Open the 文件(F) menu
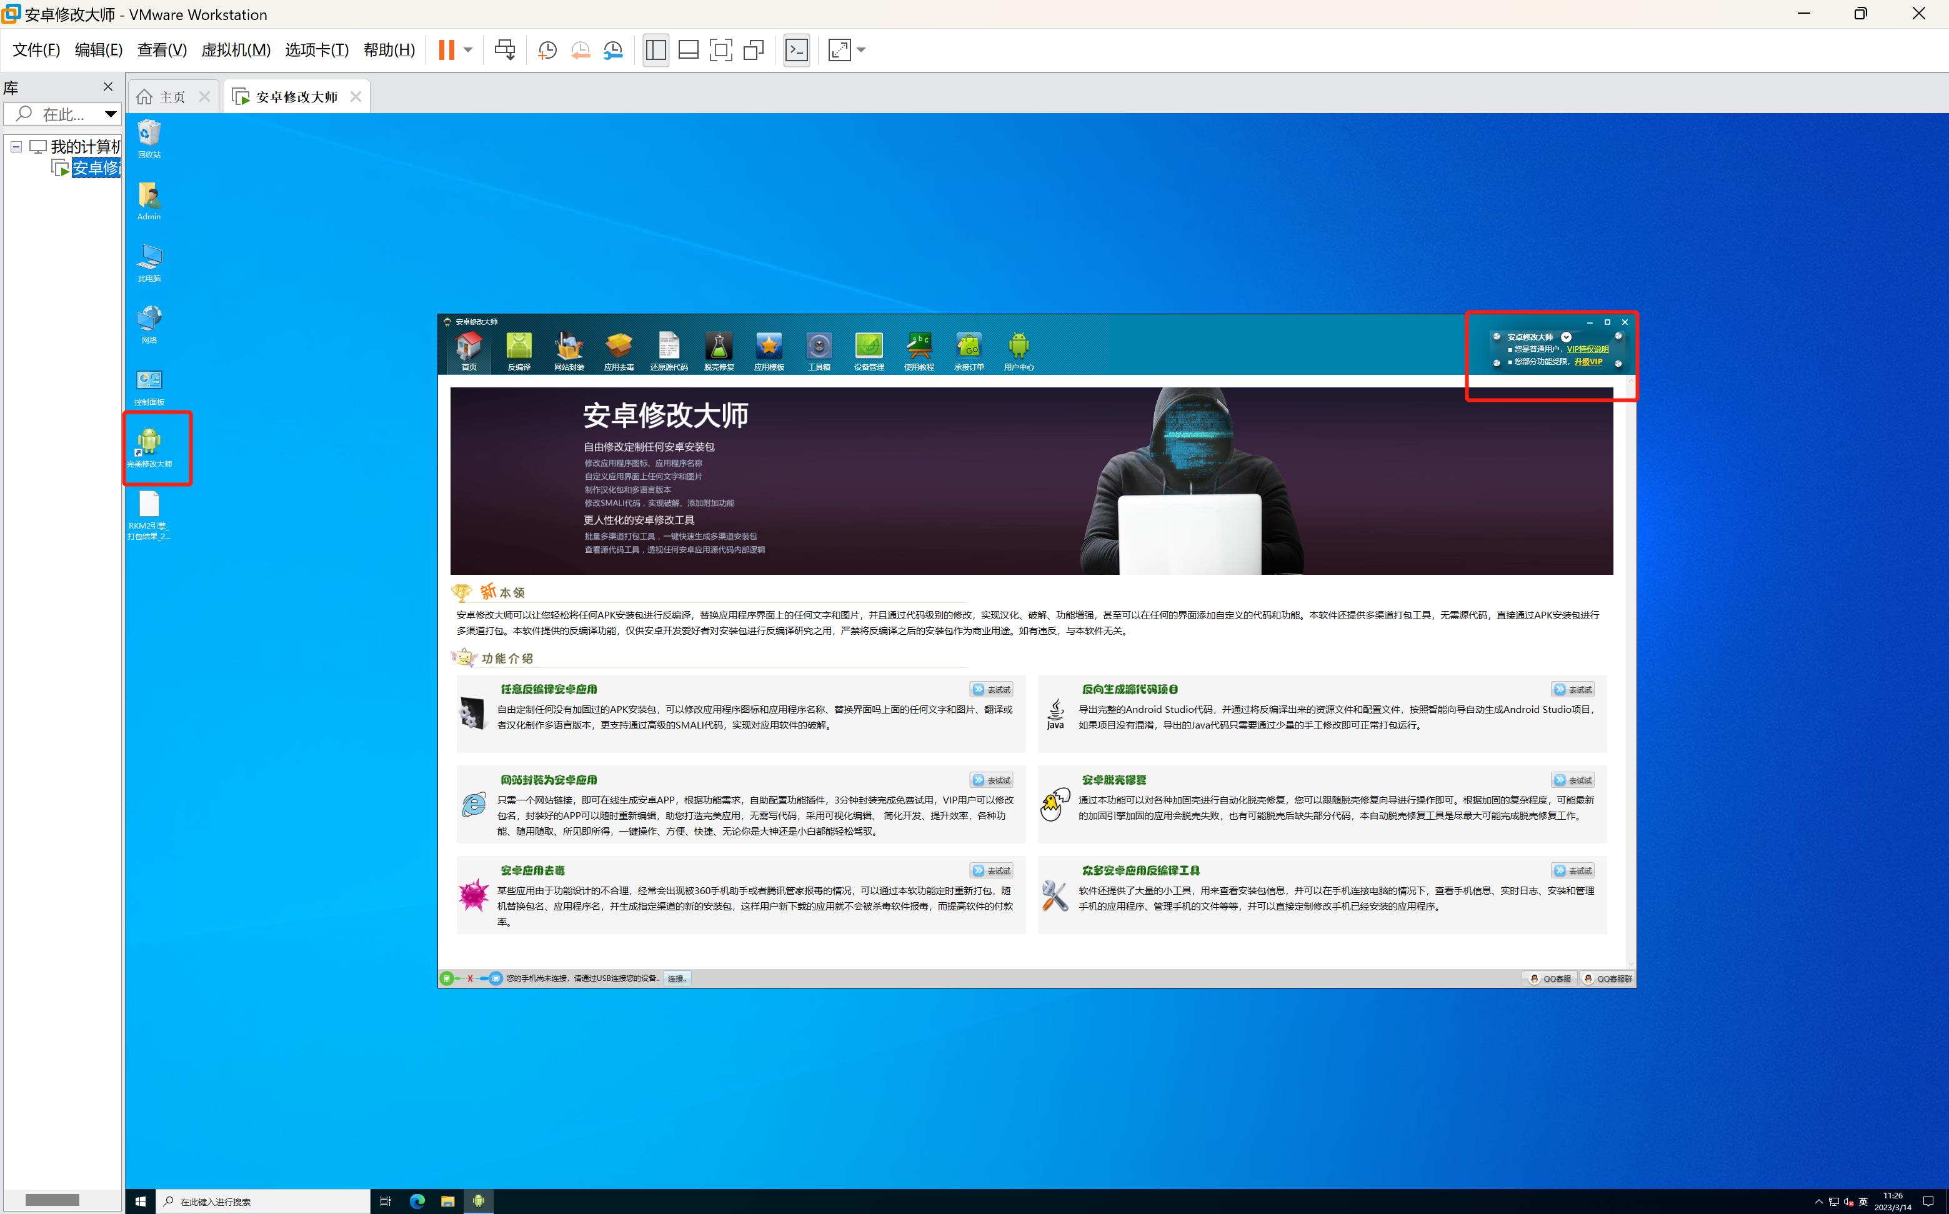Image resolution: width=1949 pixels, height=1214 pixels. tap(36, 50)
